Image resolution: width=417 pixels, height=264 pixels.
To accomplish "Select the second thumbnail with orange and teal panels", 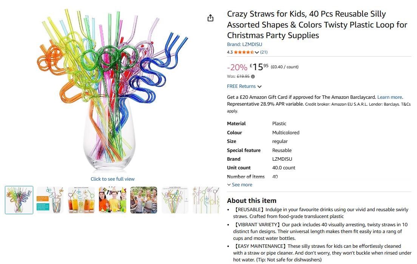I will coord(50,200).
